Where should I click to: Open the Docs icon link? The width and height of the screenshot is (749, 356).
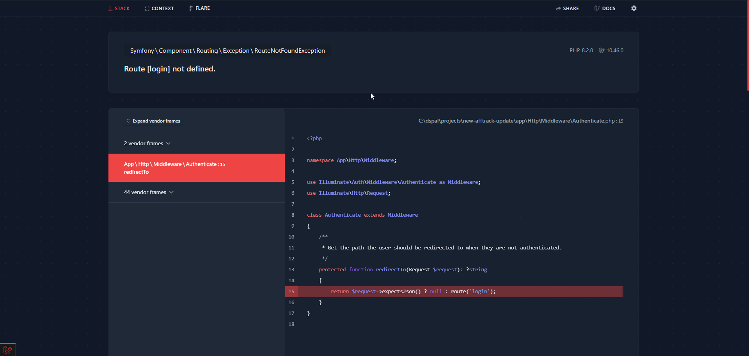597,8
